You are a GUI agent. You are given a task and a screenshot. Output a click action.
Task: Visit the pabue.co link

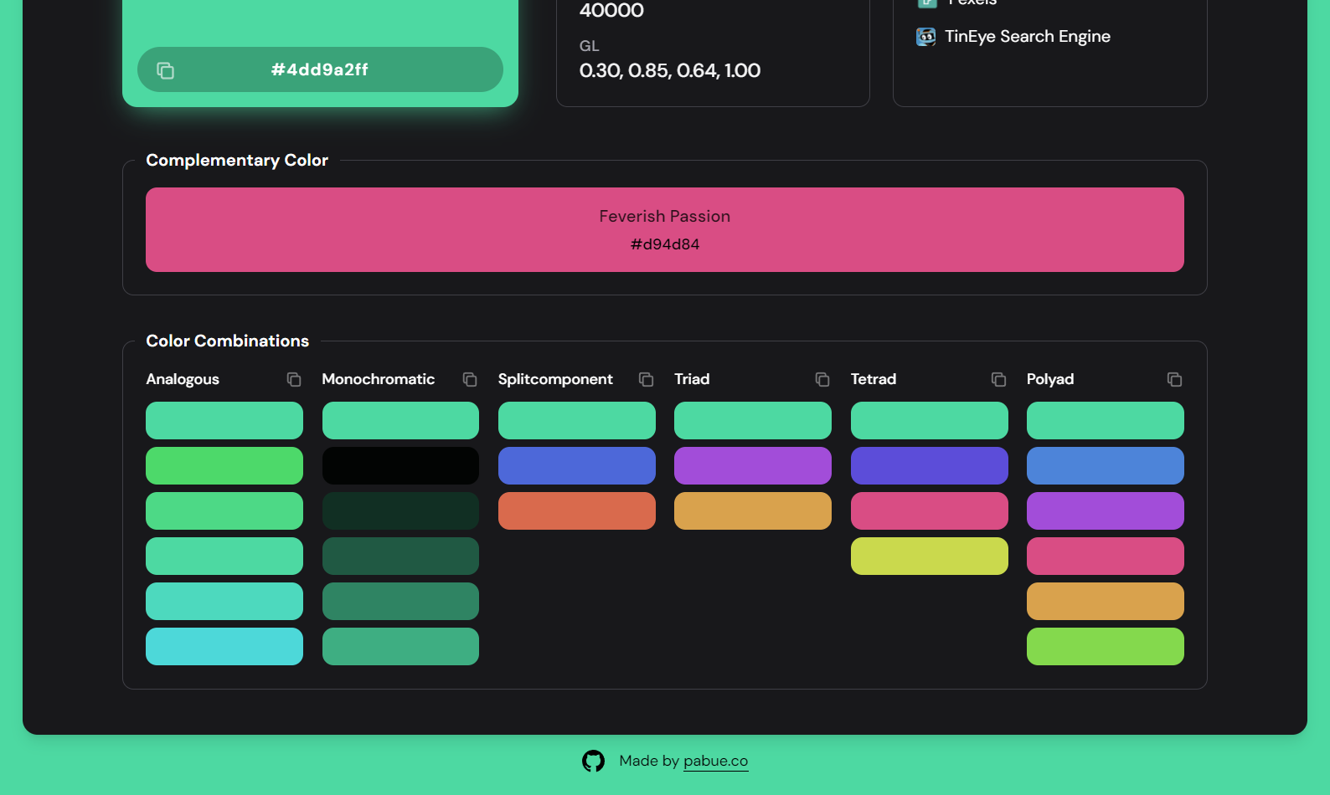point(715,761)
